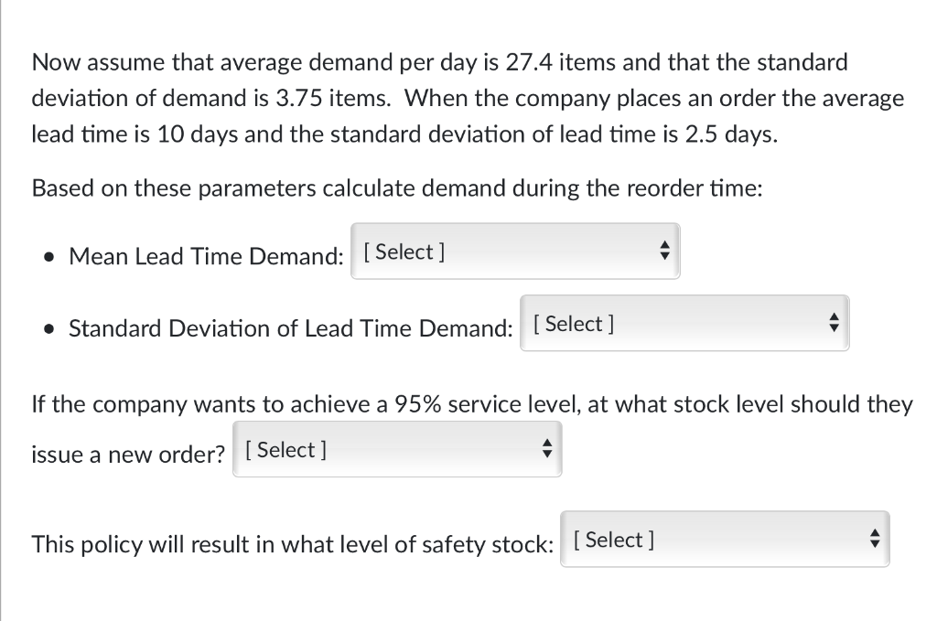Screen dimensions: 937x621
Task: Click the stepper arrow on safety stock selector
Action: pyautogui.click(x=875, y=539)
